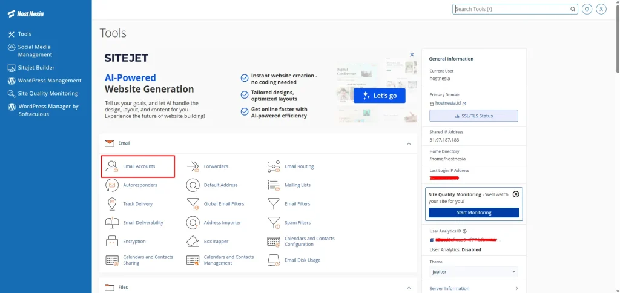Open the BoxTrapper icon

(x=193, y=241)
